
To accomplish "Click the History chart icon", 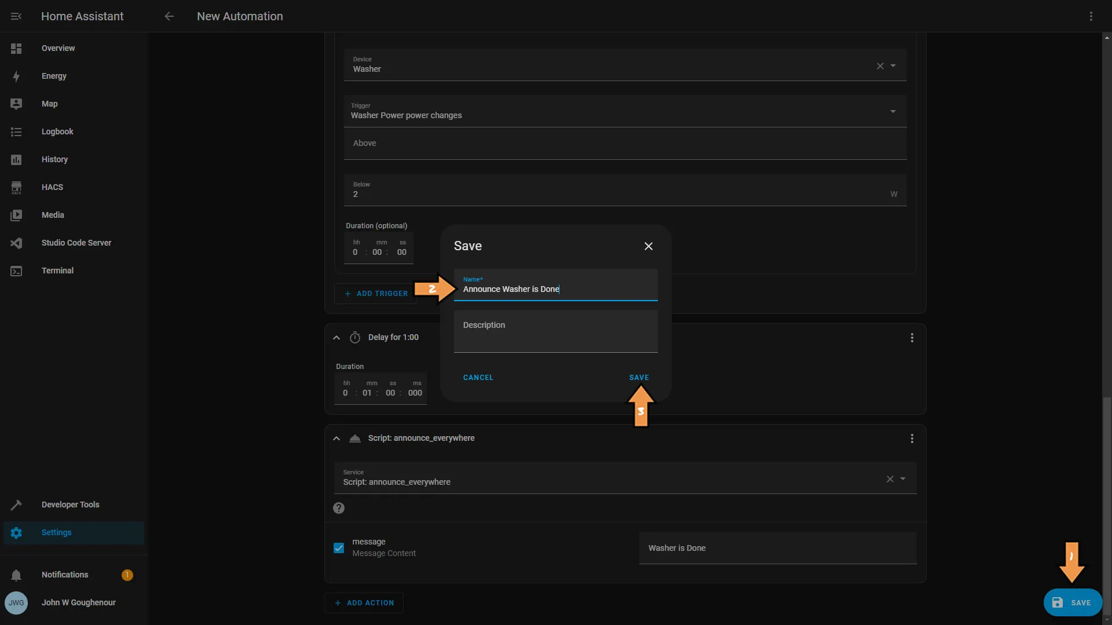I will click(x=16, y=159).
